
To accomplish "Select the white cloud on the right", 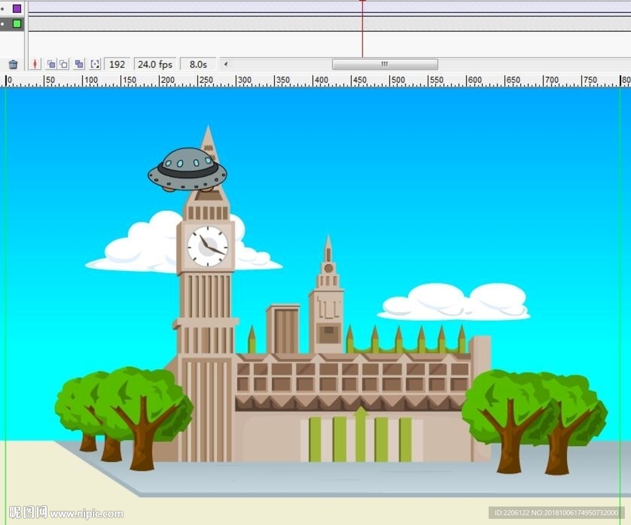I will (x=454, y=302).
